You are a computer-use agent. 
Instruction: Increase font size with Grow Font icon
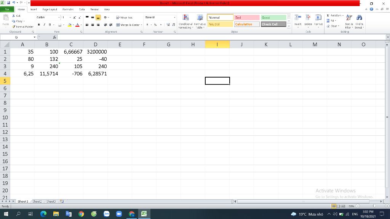(74, 17)
